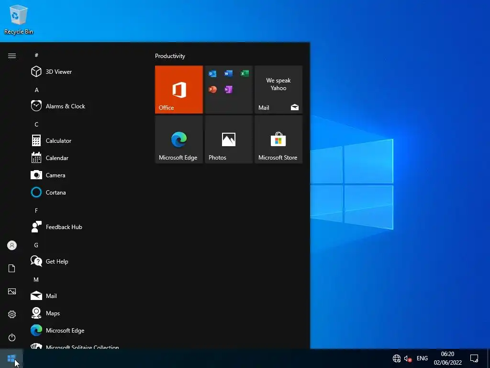This screenshot has height=368, width=490.
Task: Open the Calendar app
Action: click(x=88, y=158)
